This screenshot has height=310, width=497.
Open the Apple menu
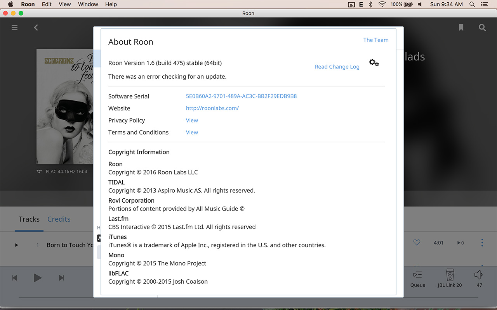(x=10, y=4)
